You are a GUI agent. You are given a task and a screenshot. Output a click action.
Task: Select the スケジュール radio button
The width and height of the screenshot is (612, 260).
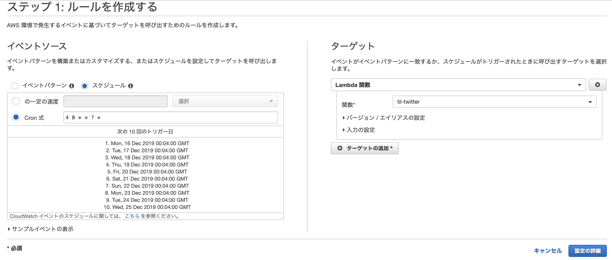pyautogui.click(x=85, y=86)
